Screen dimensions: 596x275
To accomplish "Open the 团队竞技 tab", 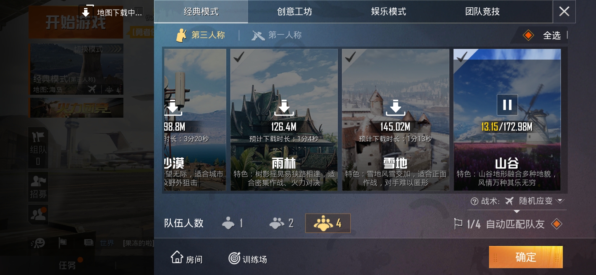I will pos(483,11).
